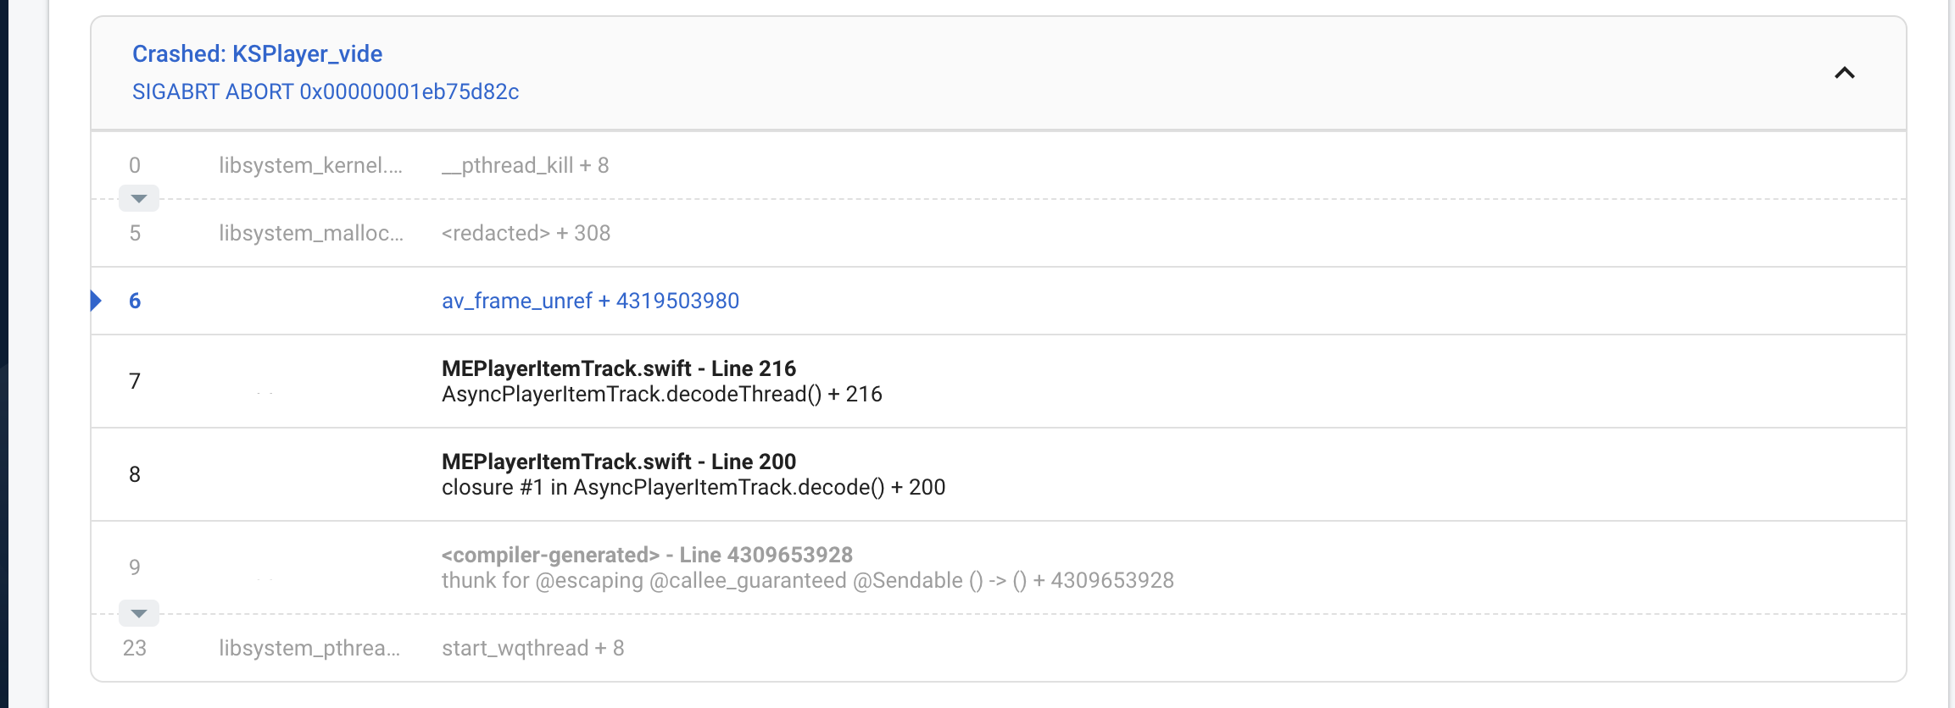Click the libsystem_kernel icon area on frame 0

click(x=310, y=164)
